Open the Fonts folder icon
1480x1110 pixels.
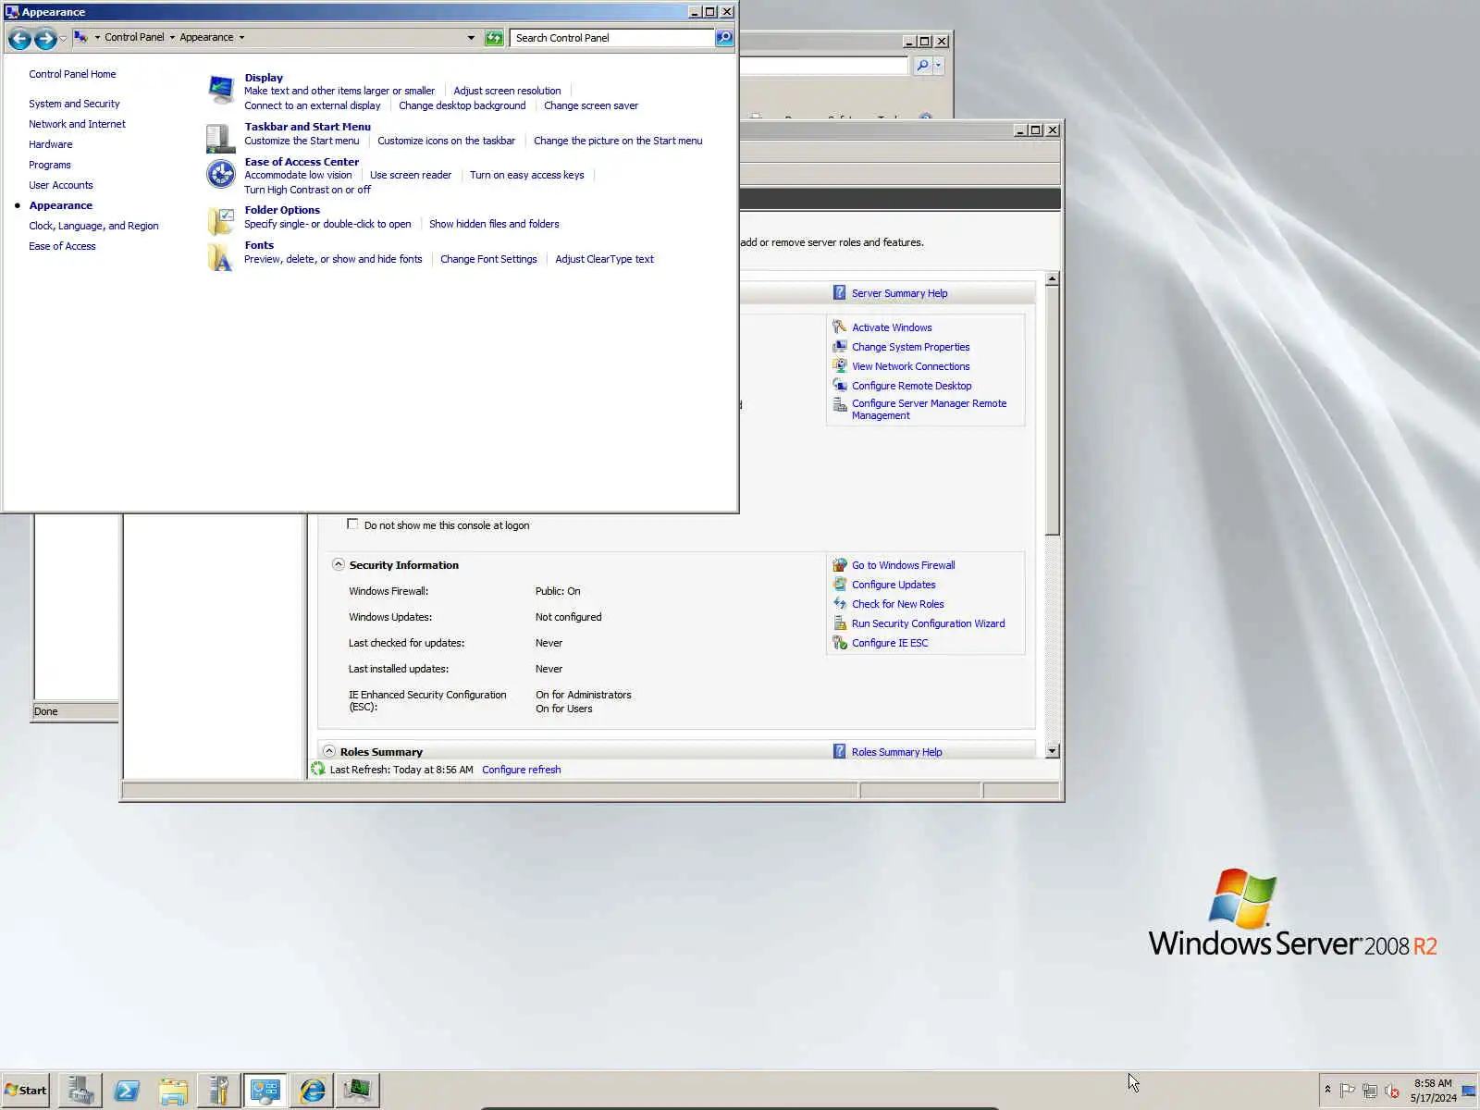(221, 256)
